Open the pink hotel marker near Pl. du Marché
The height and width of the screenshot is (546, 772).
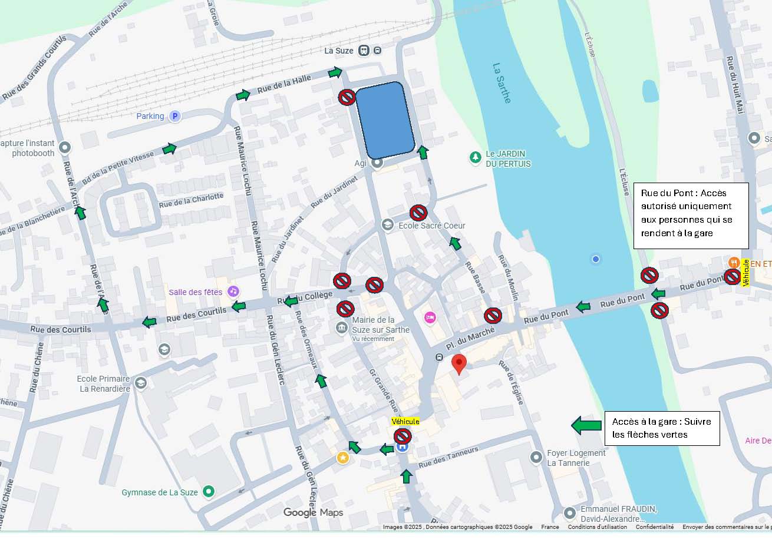(430, 318)
